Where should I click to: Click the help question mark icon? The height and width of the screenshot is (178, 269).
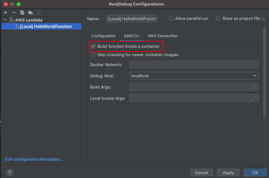[x=10, y=173]
